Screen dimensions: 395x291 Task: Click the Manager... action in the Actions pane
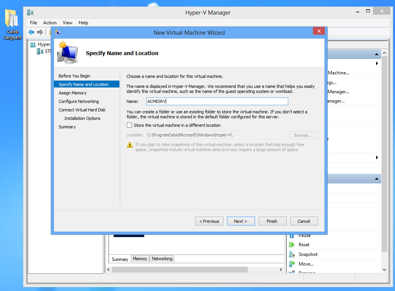pyautogui.click(x=339, y=92)
